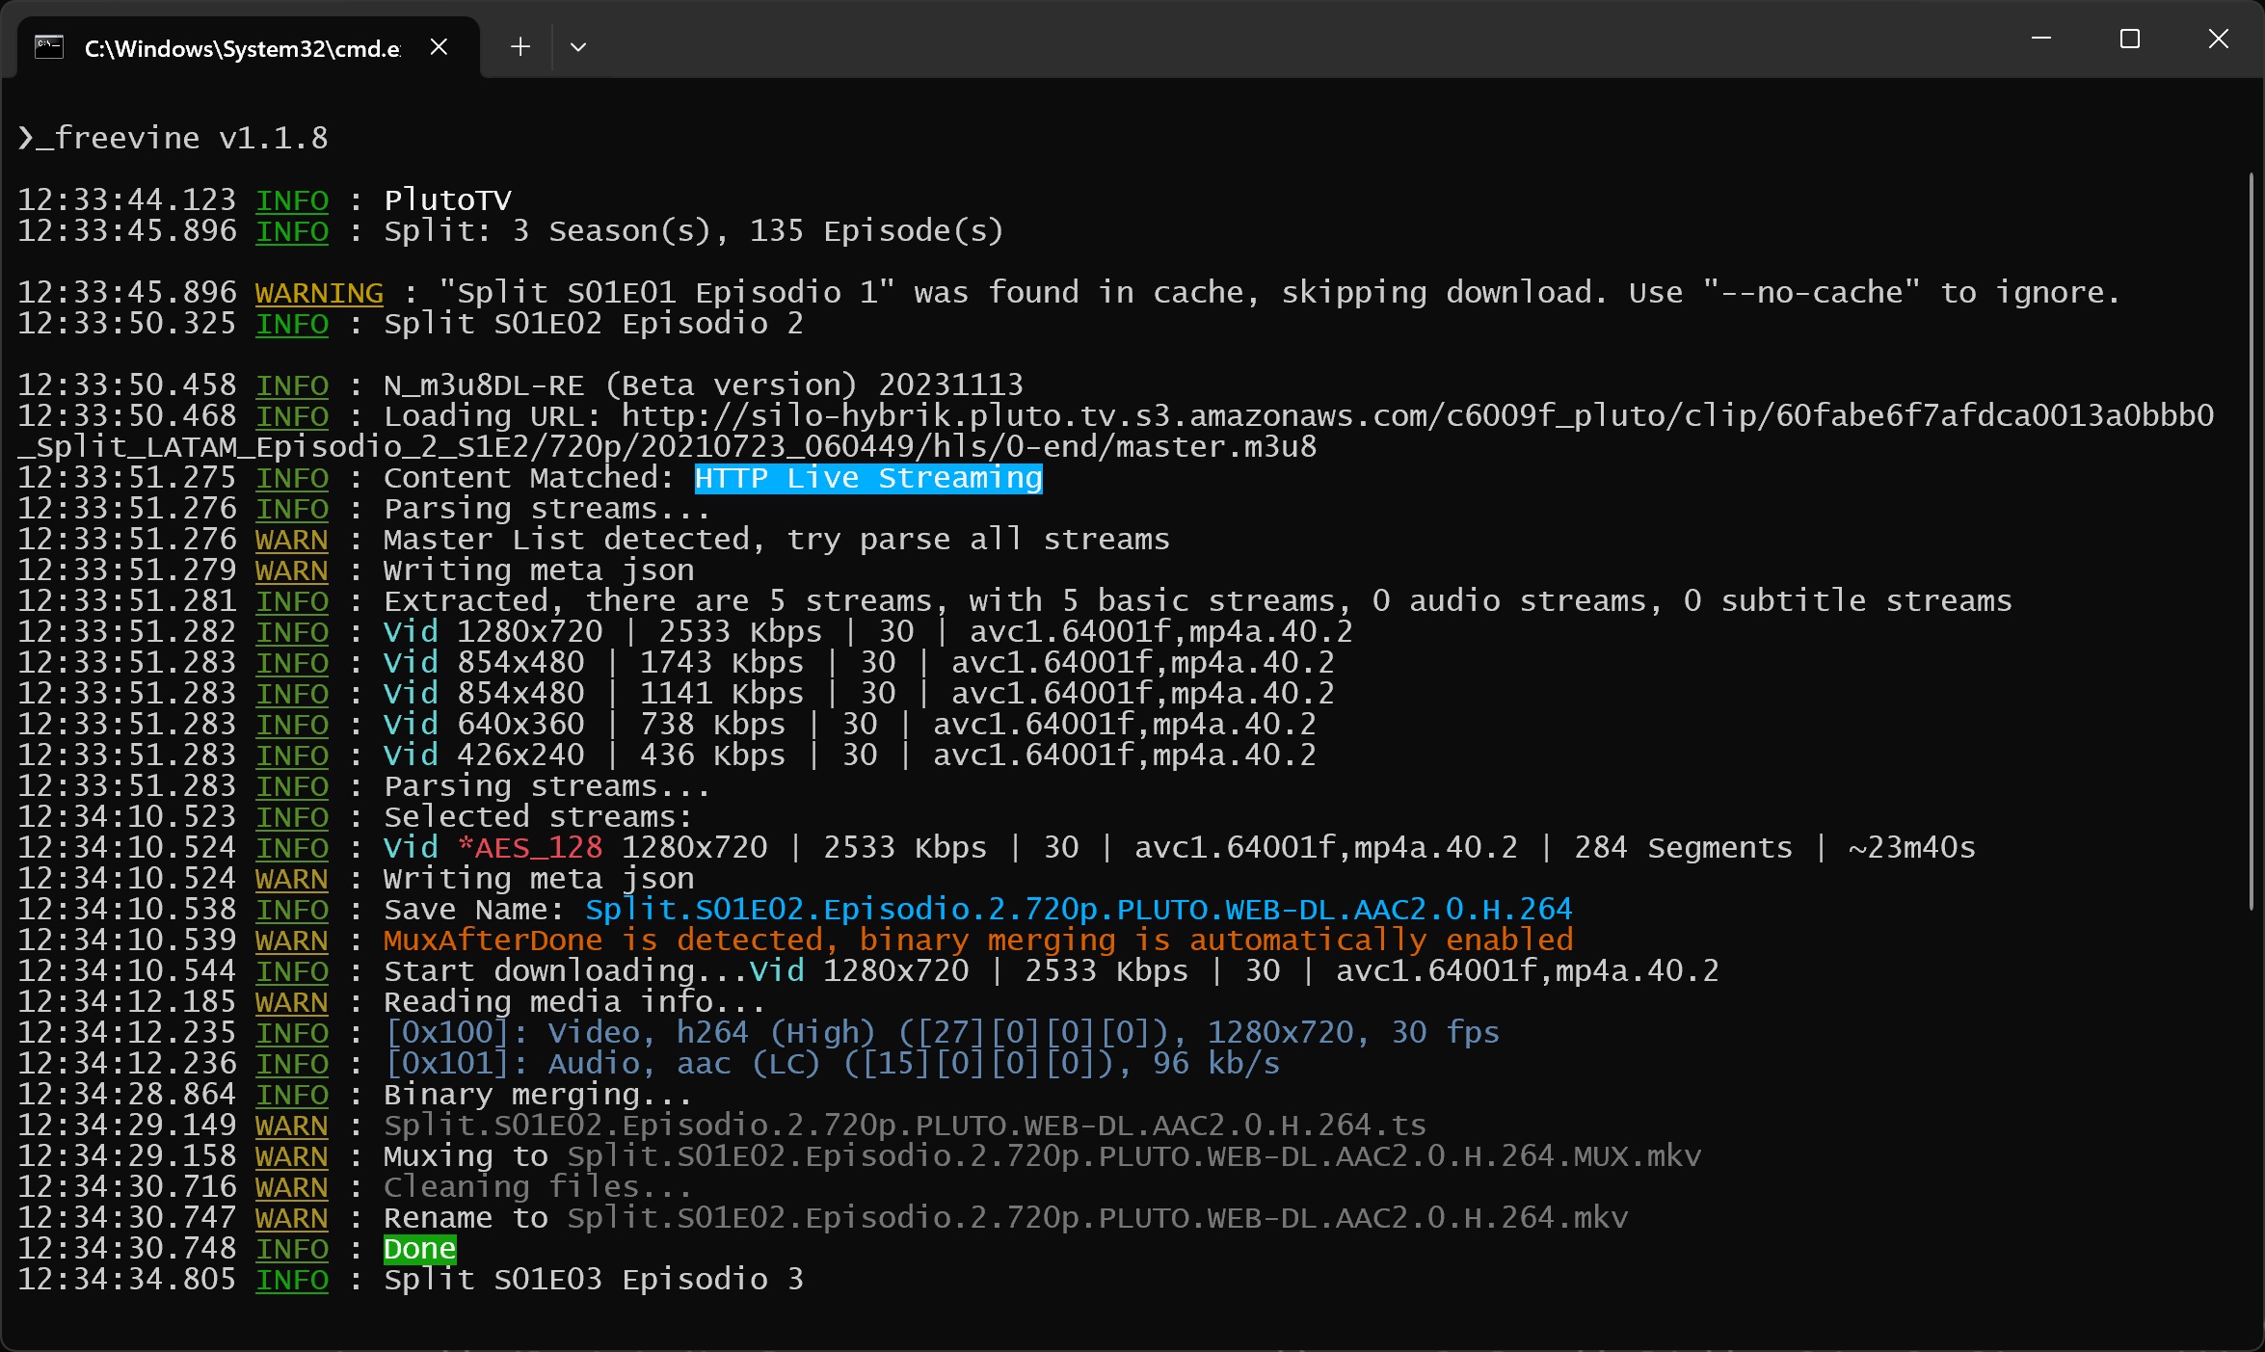Click the Split S01E03 Episodio 3 line
Image resolution: width=2265 pixels, height=1352 pixels.
(593, 1280)
